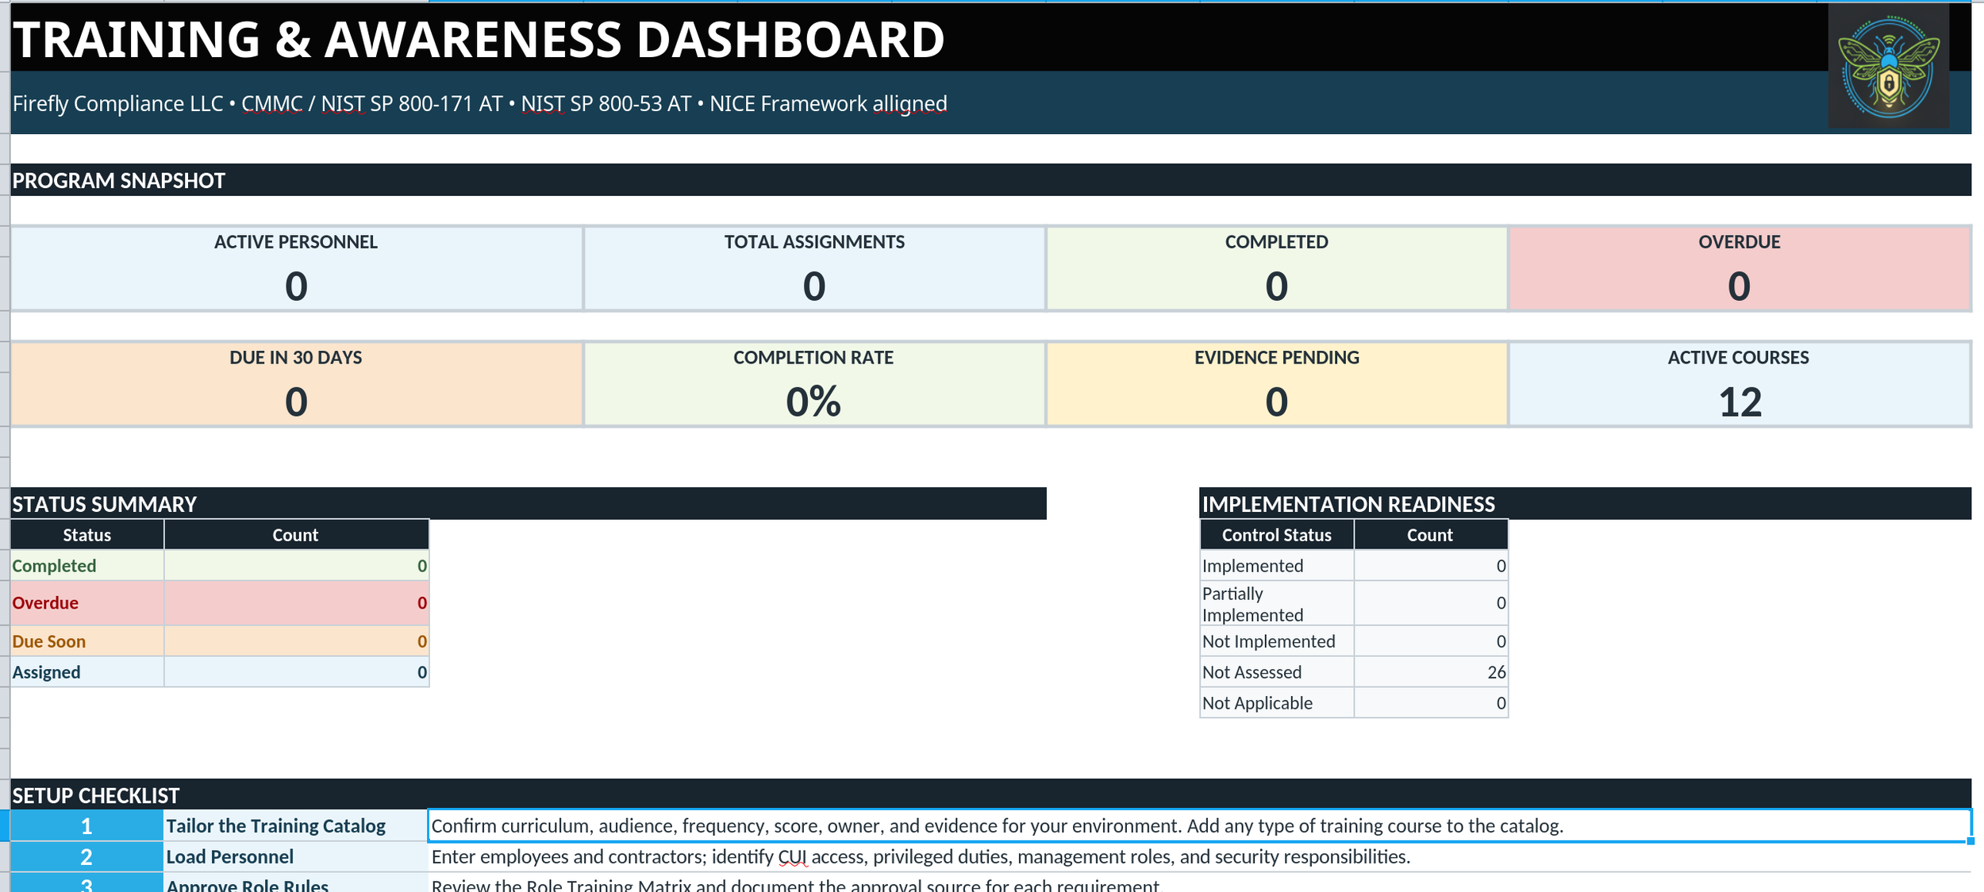Select the Implemented row label
Image resolution: width=1984 pixels, height=892 pixels.
tap(1277, 566)
